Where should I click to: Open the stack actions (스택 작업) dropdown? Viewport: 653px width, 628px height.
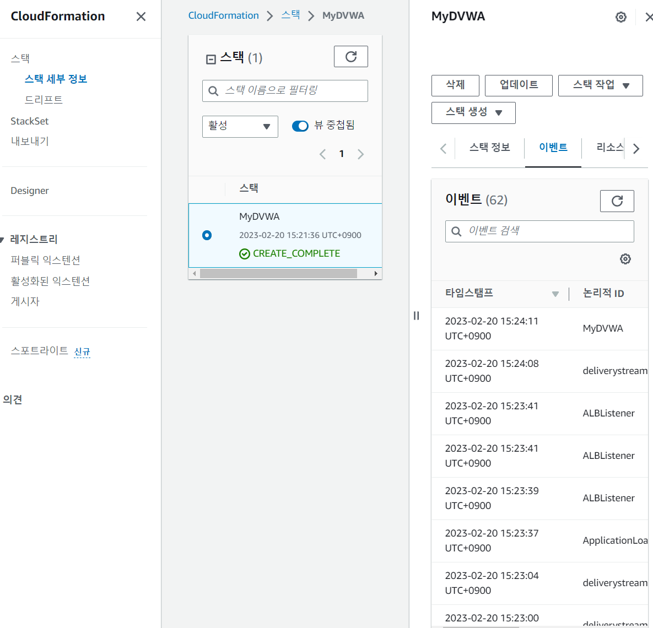coord(600,85)
